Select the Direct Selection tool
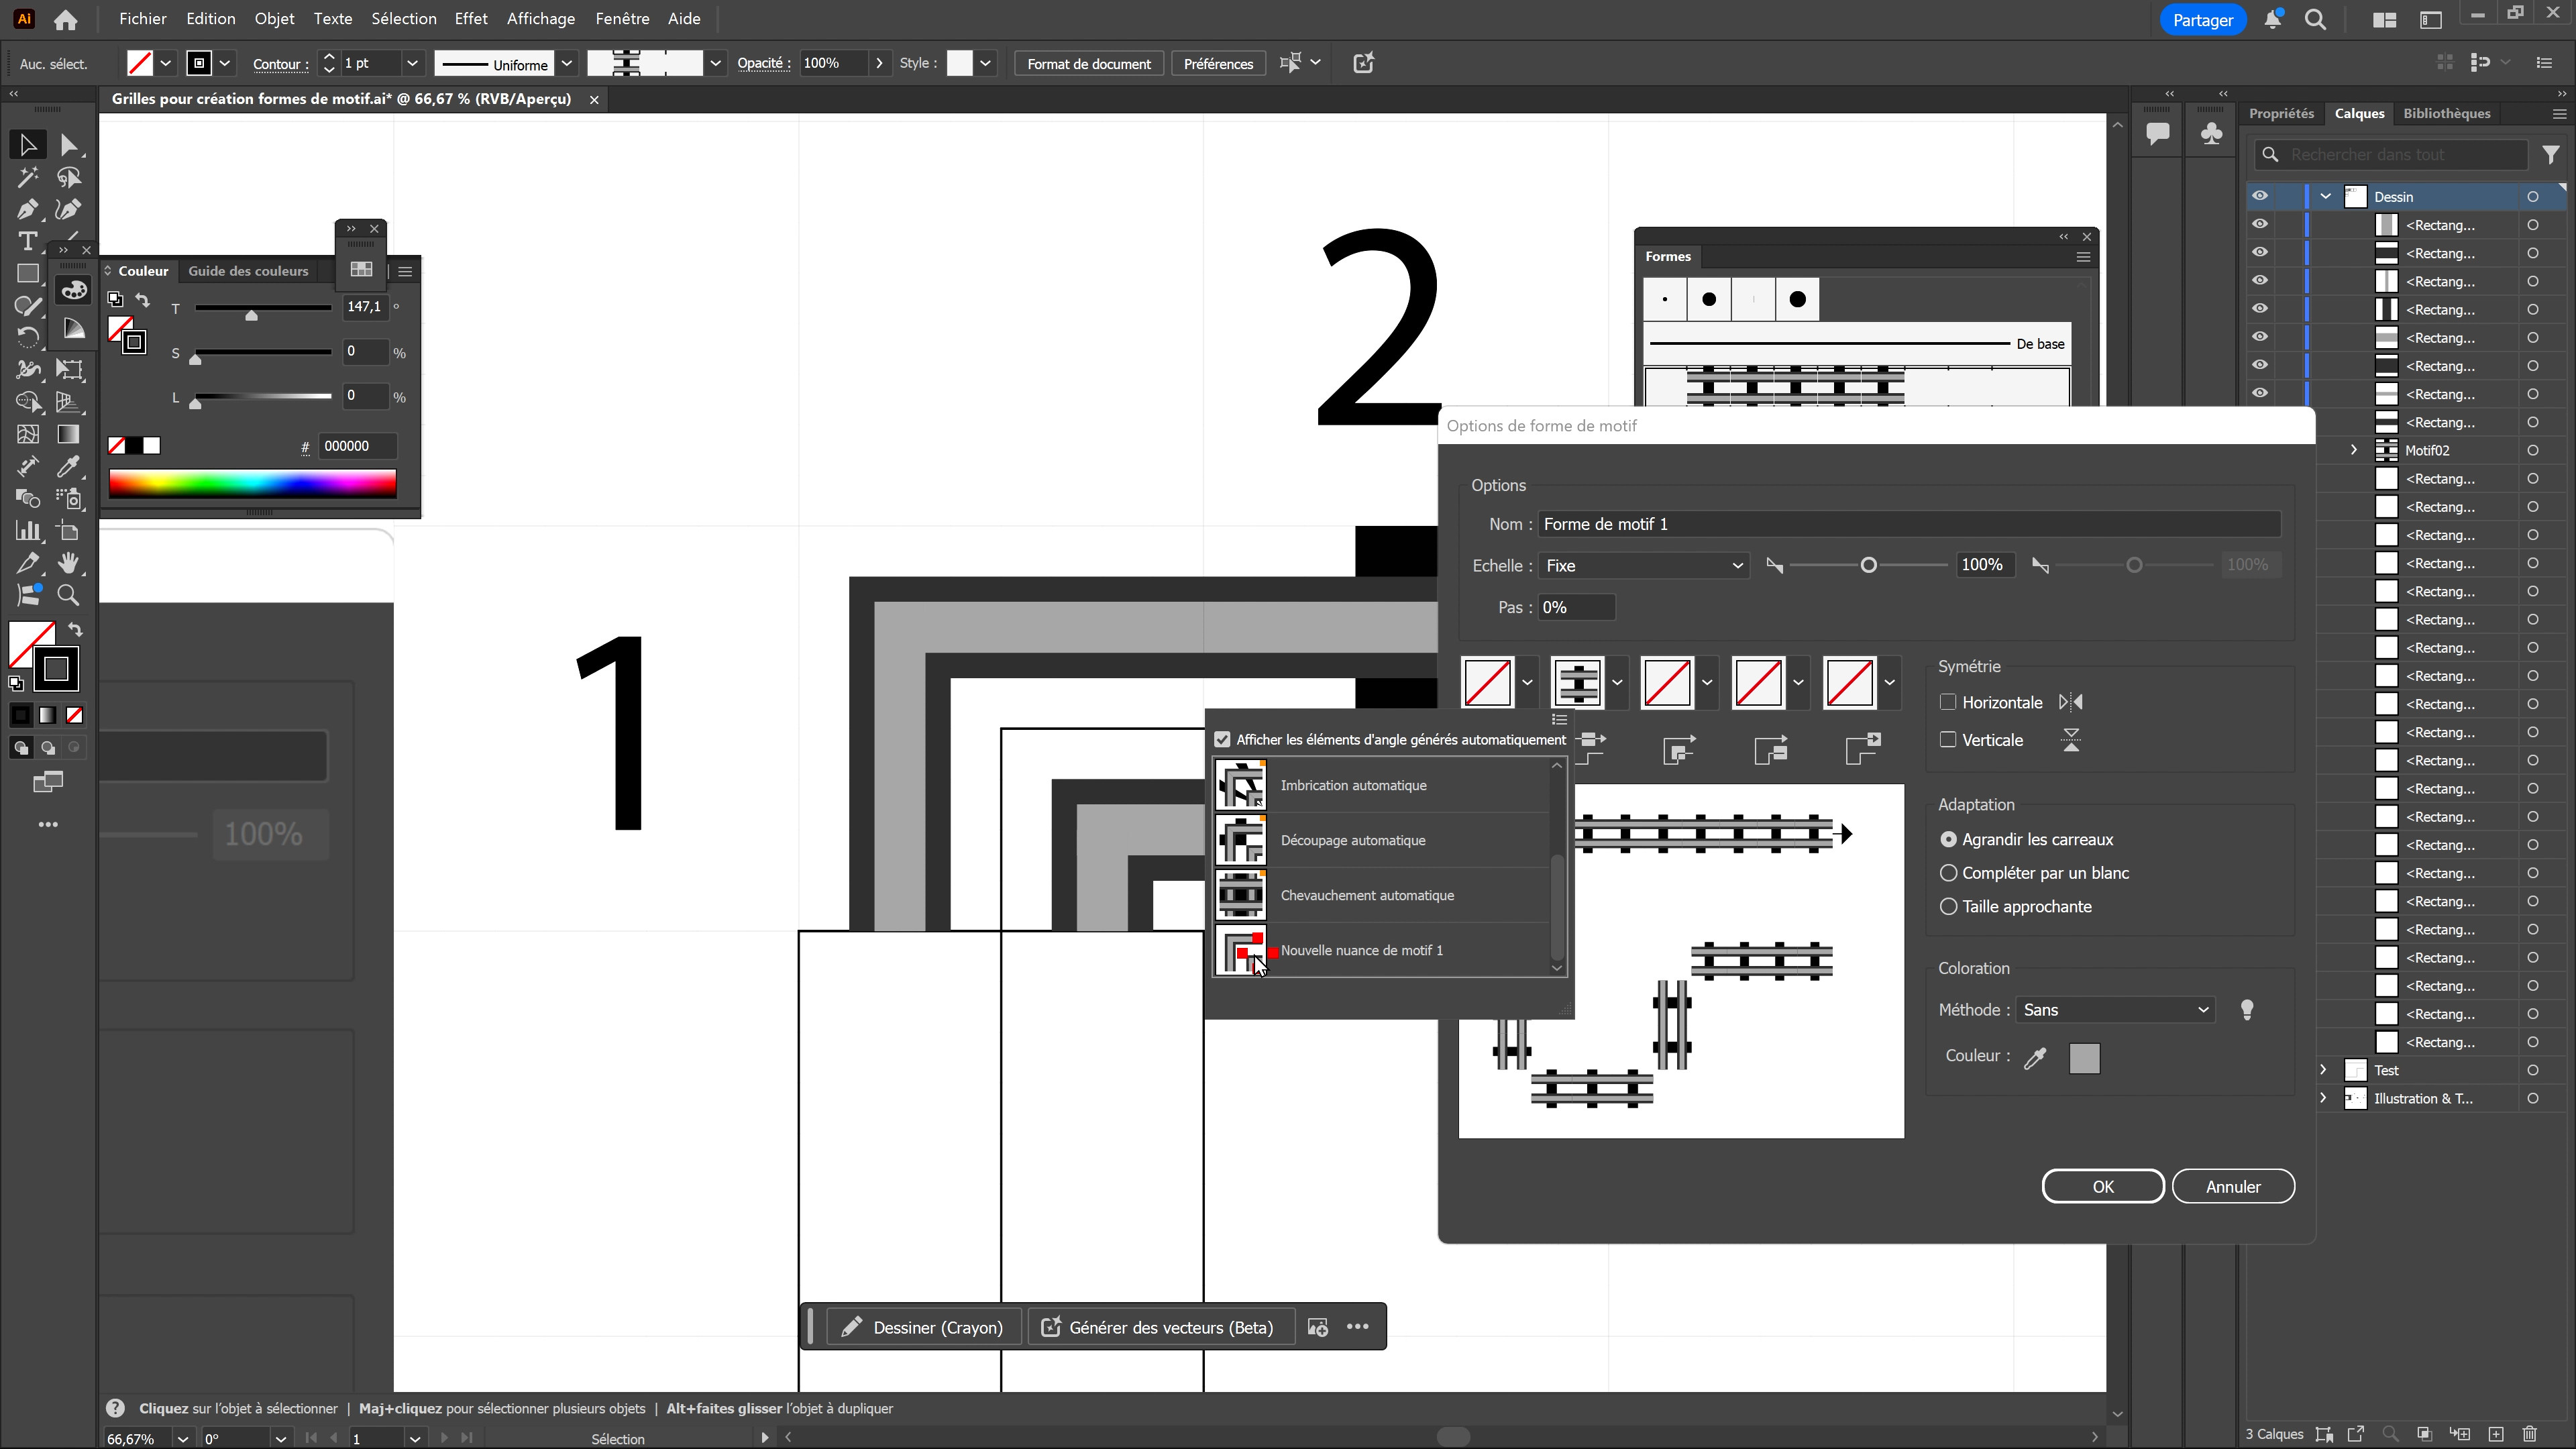Viewport: 2576px width, 1449px height. tap(68, 145)
